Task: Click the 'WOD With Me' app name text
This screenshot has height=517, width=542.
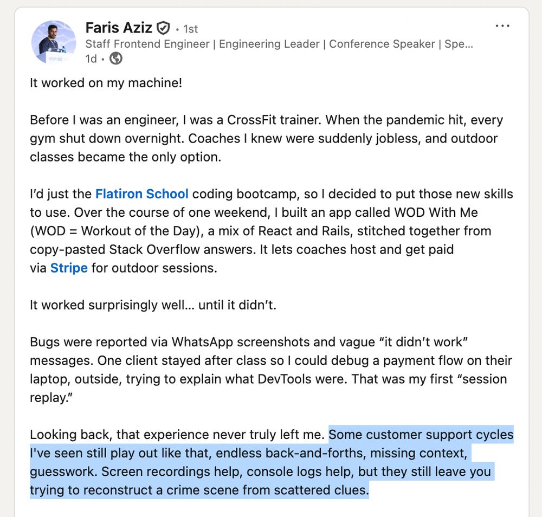Action: [436, 212]
